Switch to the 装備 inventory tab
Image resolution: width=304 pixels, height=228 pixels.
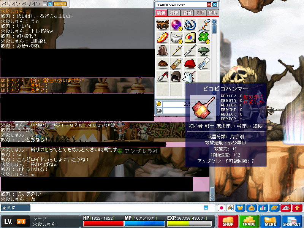point(161,13)
